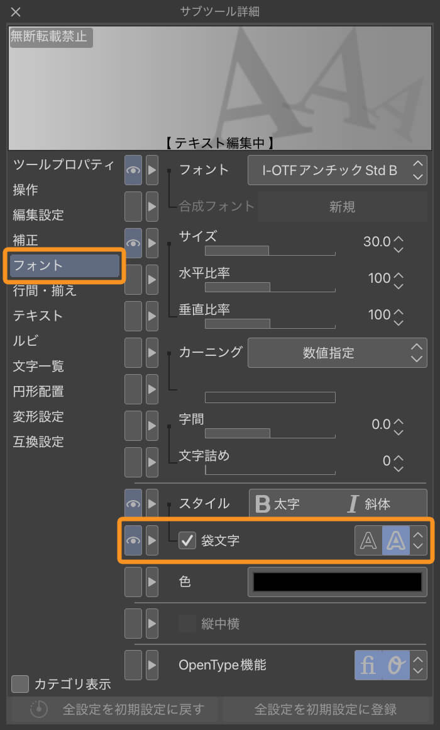Image resolution: width=440 pixels, height=730 pixels.
Task: Toggle visibility box for OpenType機能 row
Action: tap(133, 665)
